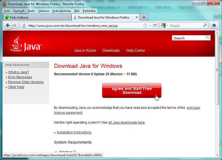Open the Error Messages link
This screenshot has width=222, height=160.
click(x=20, y=77)
